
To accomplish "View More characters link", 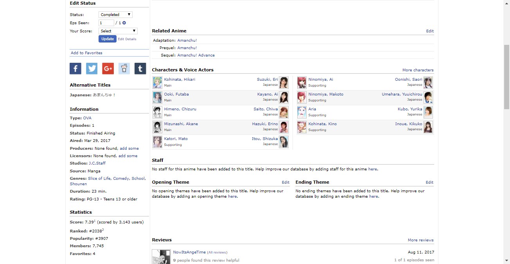I will pyautogui.click(x=418, y=70).
